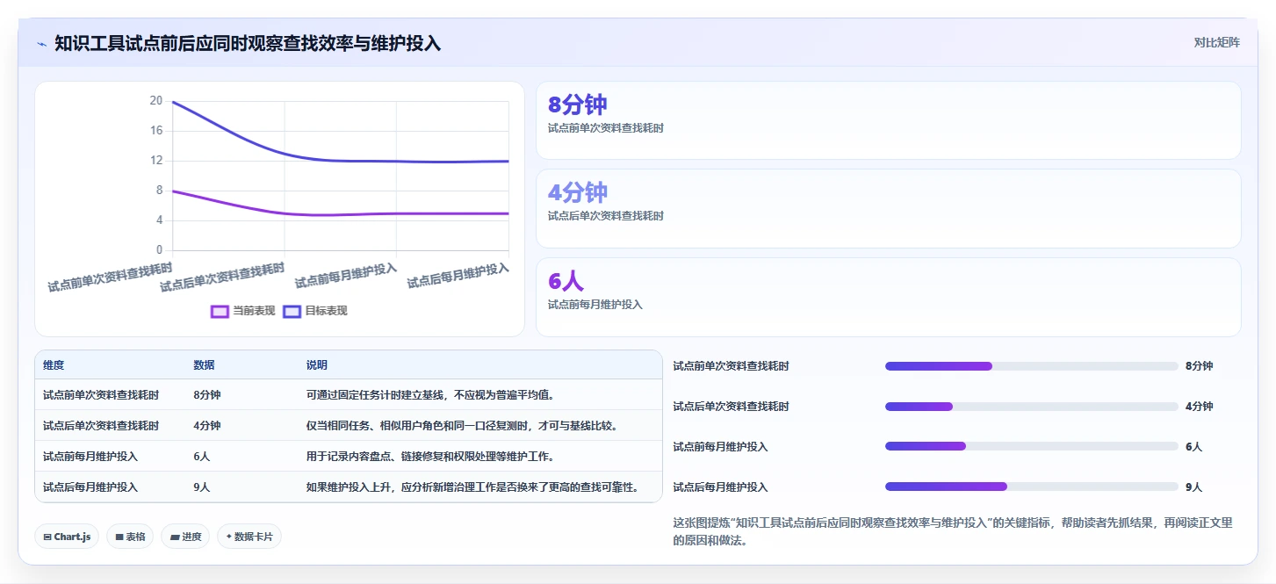This screenshot has width=1276, height=584.
Task: Click the 表格 tag icon
Action: pos(119,537)
